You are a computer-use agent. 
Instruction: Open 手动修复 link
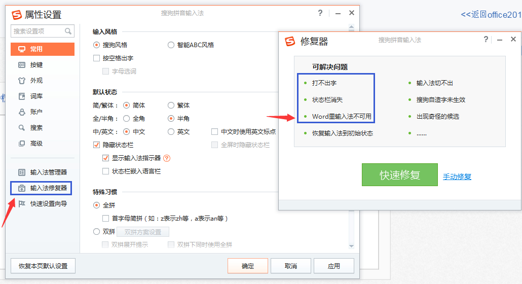click(457, 177)
